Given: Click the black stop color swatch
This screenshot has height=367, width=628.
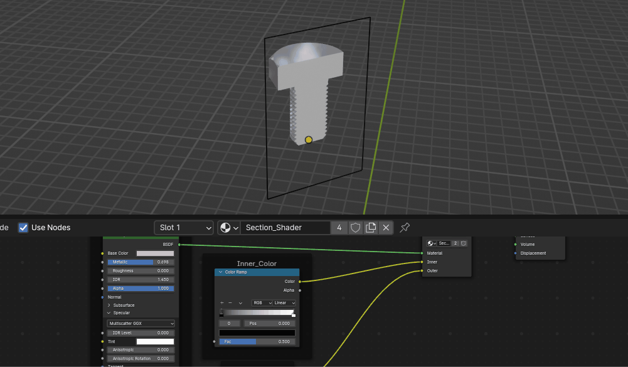Looking at the screenshot, I should [257, 332].
